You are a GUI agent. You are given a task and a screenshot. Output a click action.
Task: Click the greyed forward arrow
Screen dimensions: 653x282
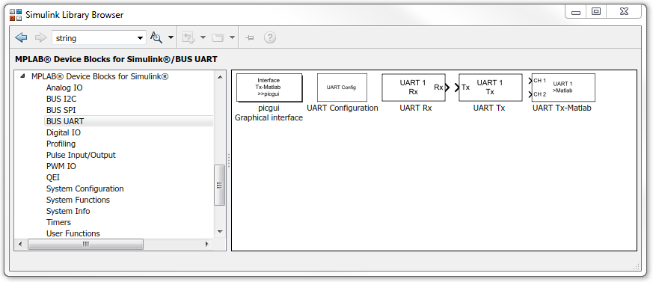[x=40, y=38]
